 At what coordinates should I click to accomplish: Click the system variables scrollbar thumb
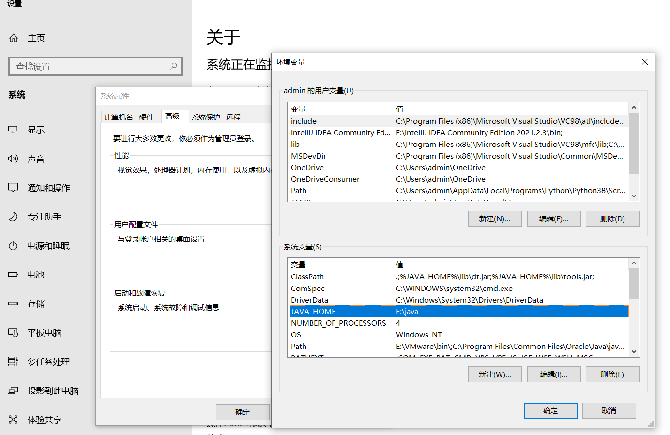[x=634, y=283]
